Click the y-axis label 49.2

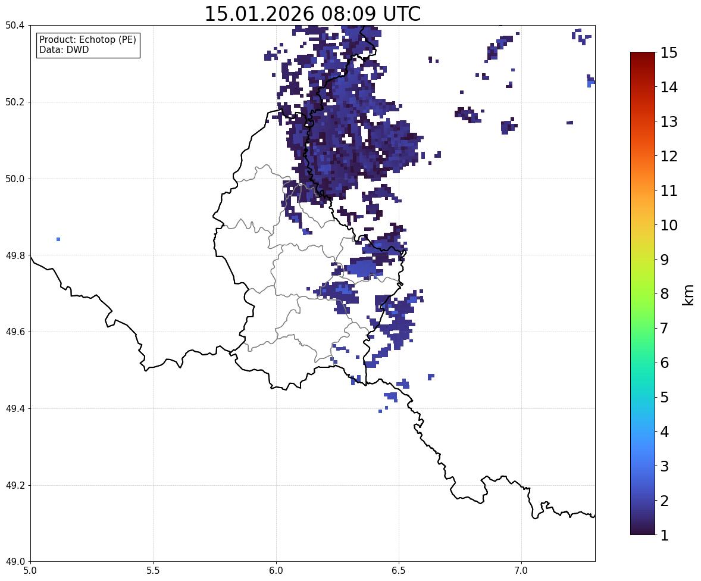click(15, 485)
